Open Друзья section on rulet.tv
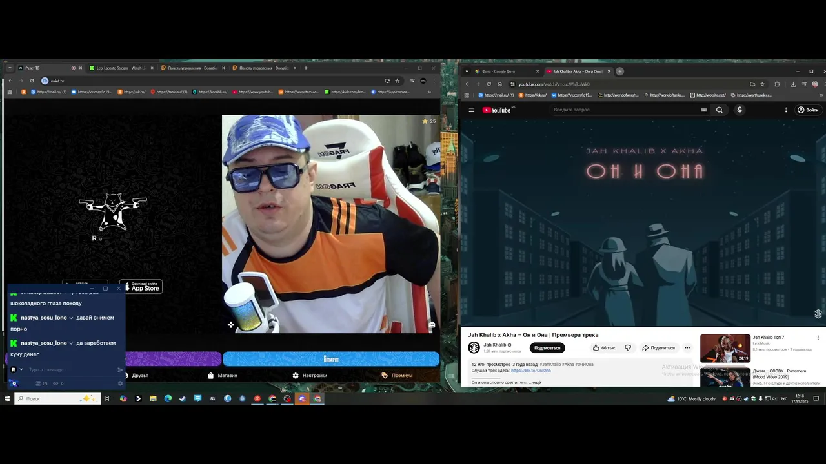 pos(137,376)
